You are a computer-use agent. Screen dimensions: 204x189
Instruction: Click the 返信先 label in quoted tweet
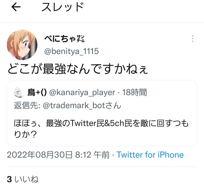[27, 105]
